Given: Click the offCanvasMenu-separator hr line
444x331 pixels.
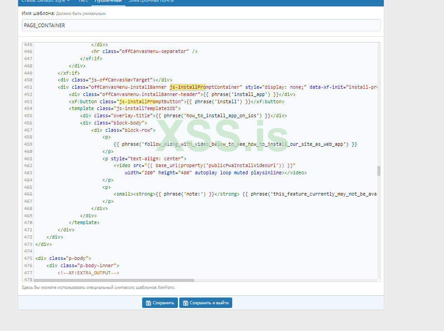Looking at the screenshot, I should [144, 51].
